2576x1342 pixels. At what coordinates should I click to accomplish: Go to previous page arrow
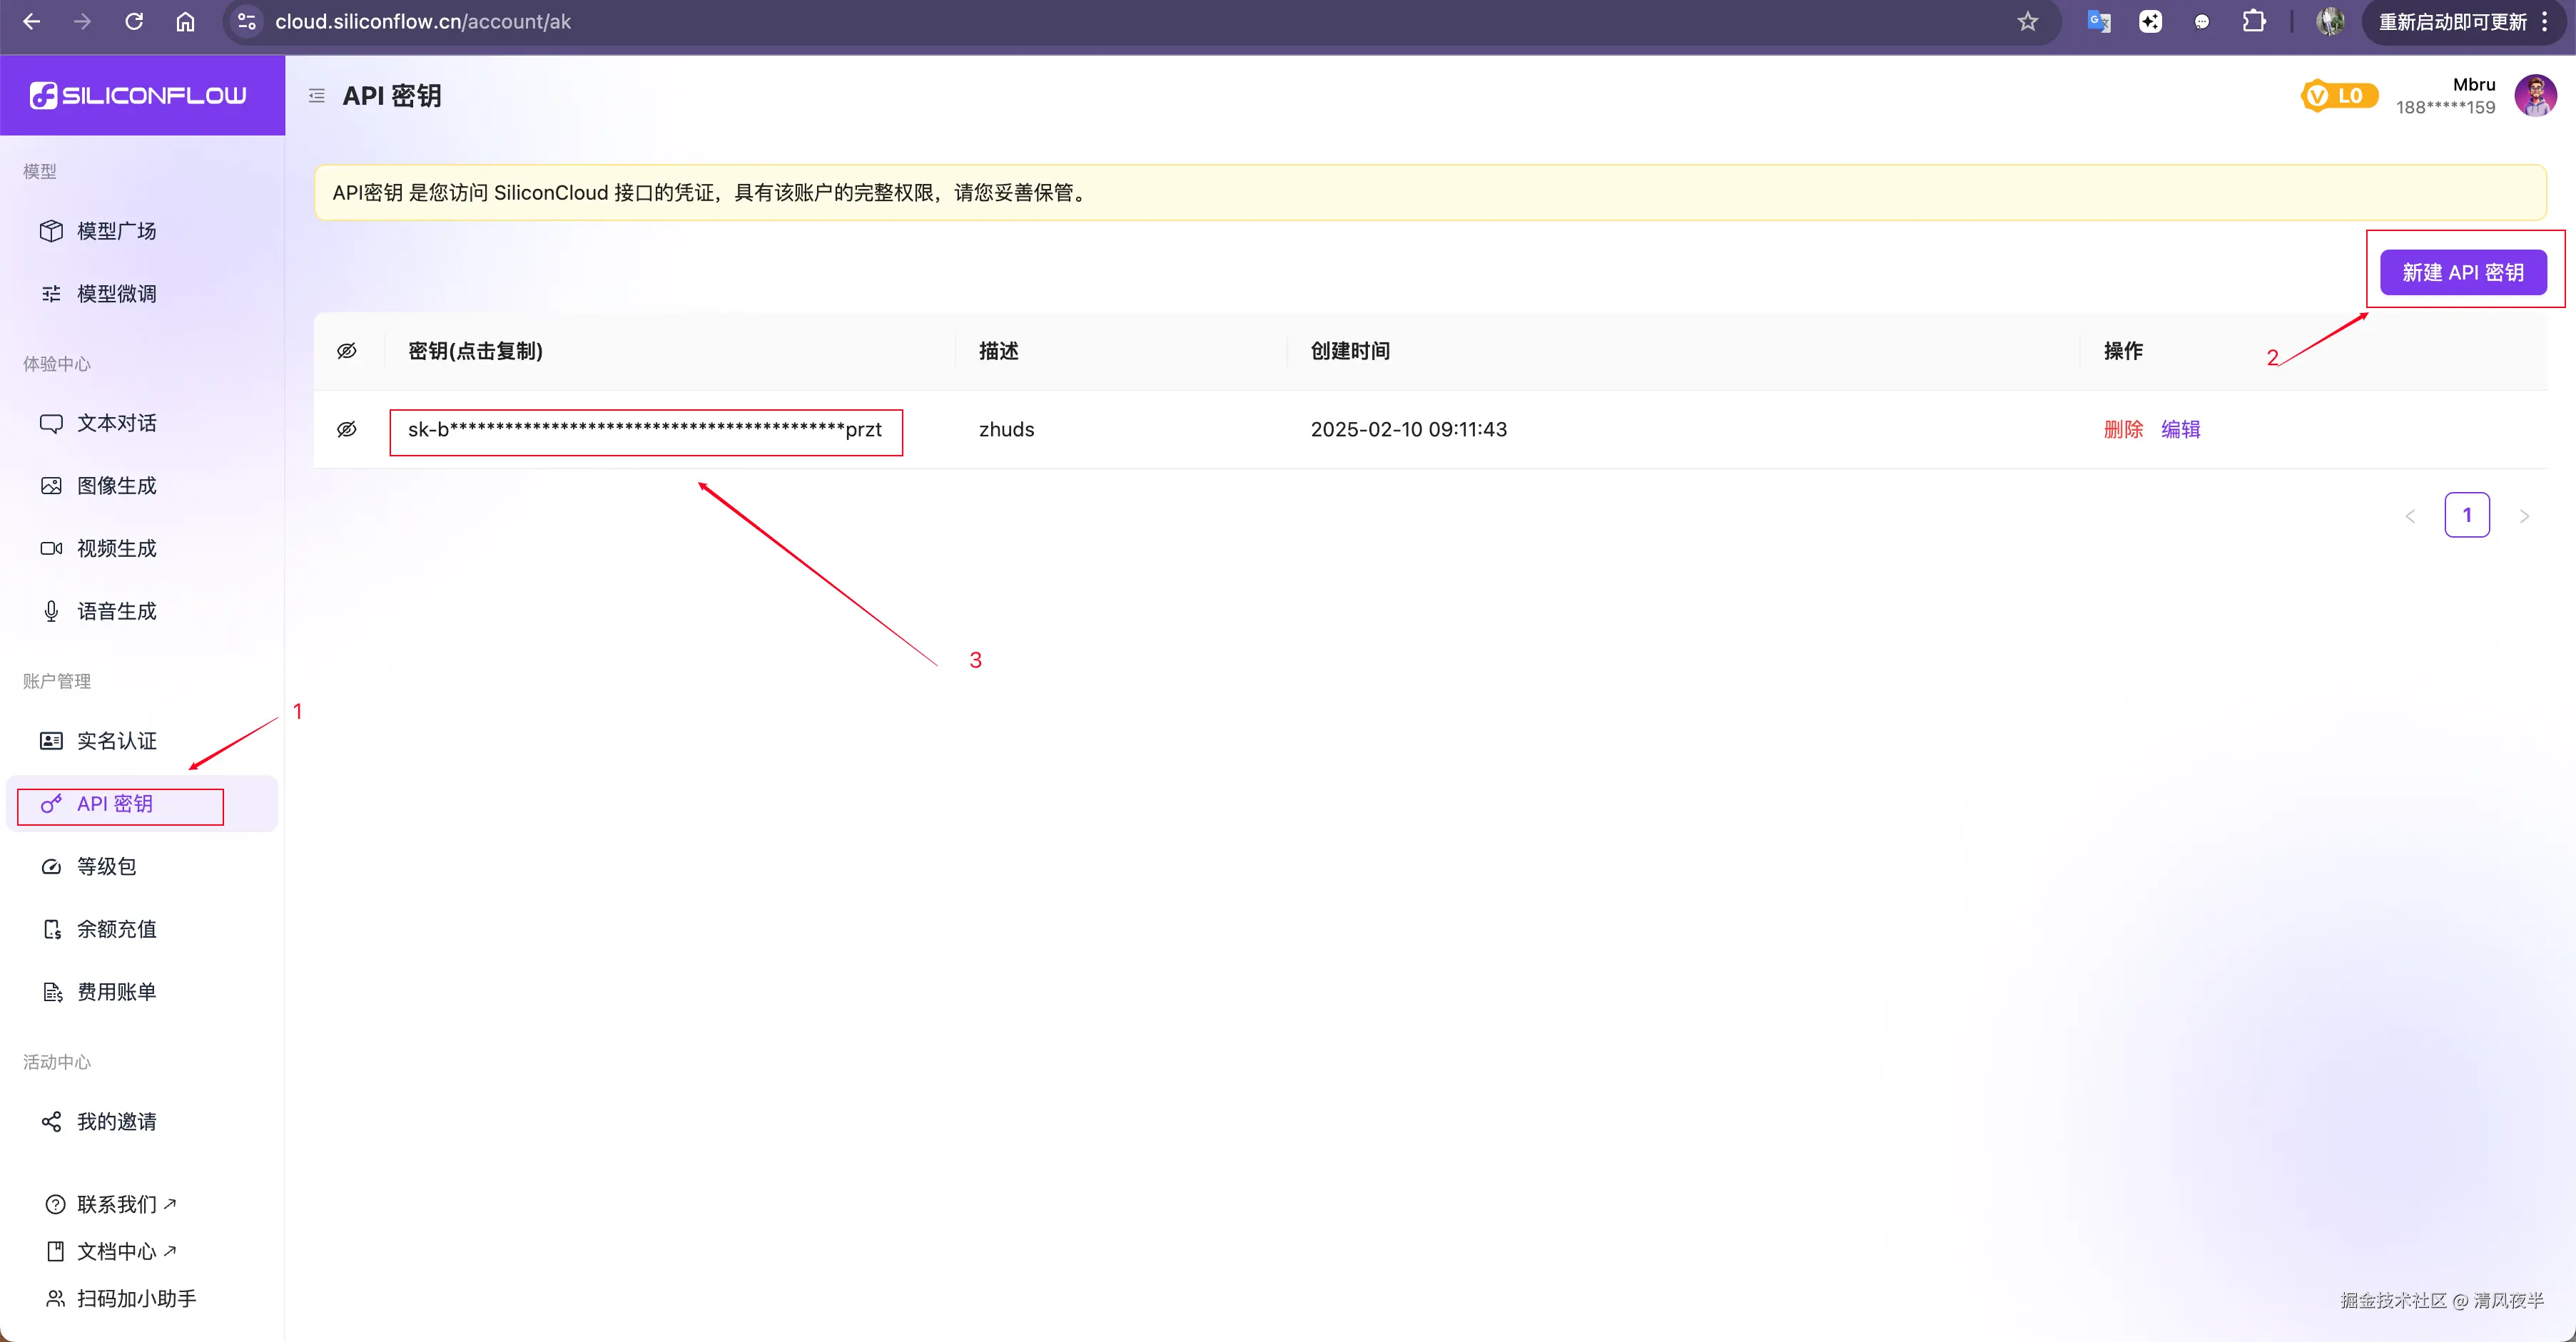[2410, 516]
